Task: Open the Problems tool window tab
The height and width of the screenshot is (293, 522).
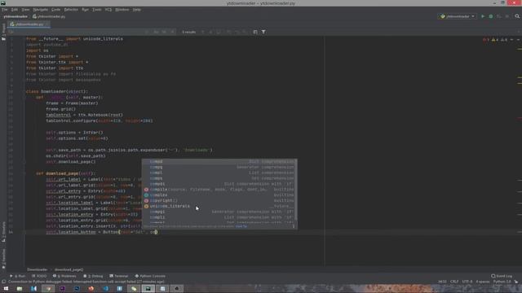Action: [64, 276]
